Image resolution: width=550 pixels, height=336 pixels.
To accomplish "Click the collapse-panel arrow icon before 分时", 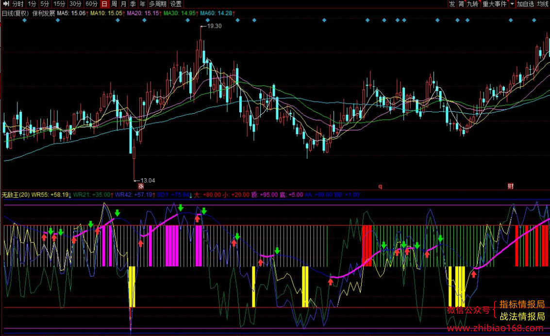I will [x=6, y=4].
